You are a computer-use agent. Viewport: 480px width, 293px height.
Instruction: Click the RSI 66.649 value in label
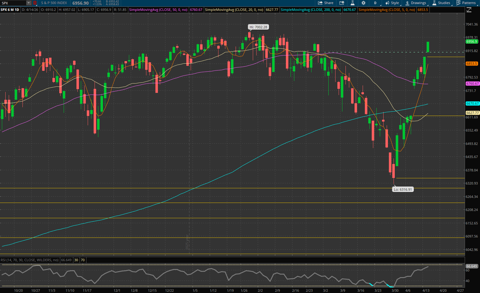66,260
